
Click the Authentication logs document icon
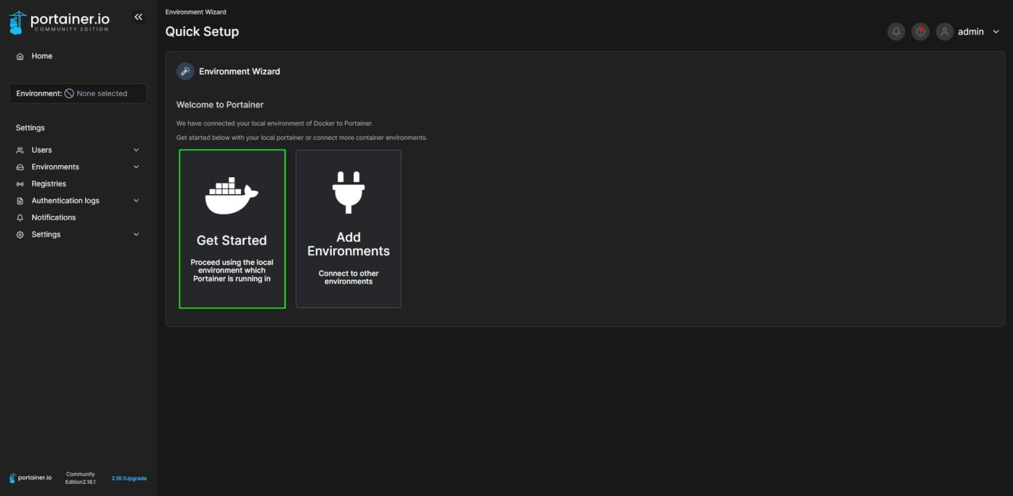20,201
